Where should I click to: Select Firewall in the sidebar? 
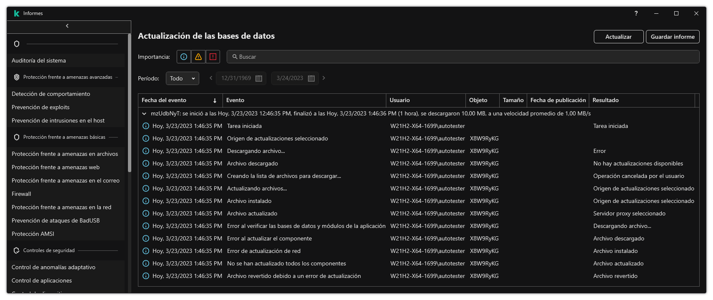pos(21,194)
